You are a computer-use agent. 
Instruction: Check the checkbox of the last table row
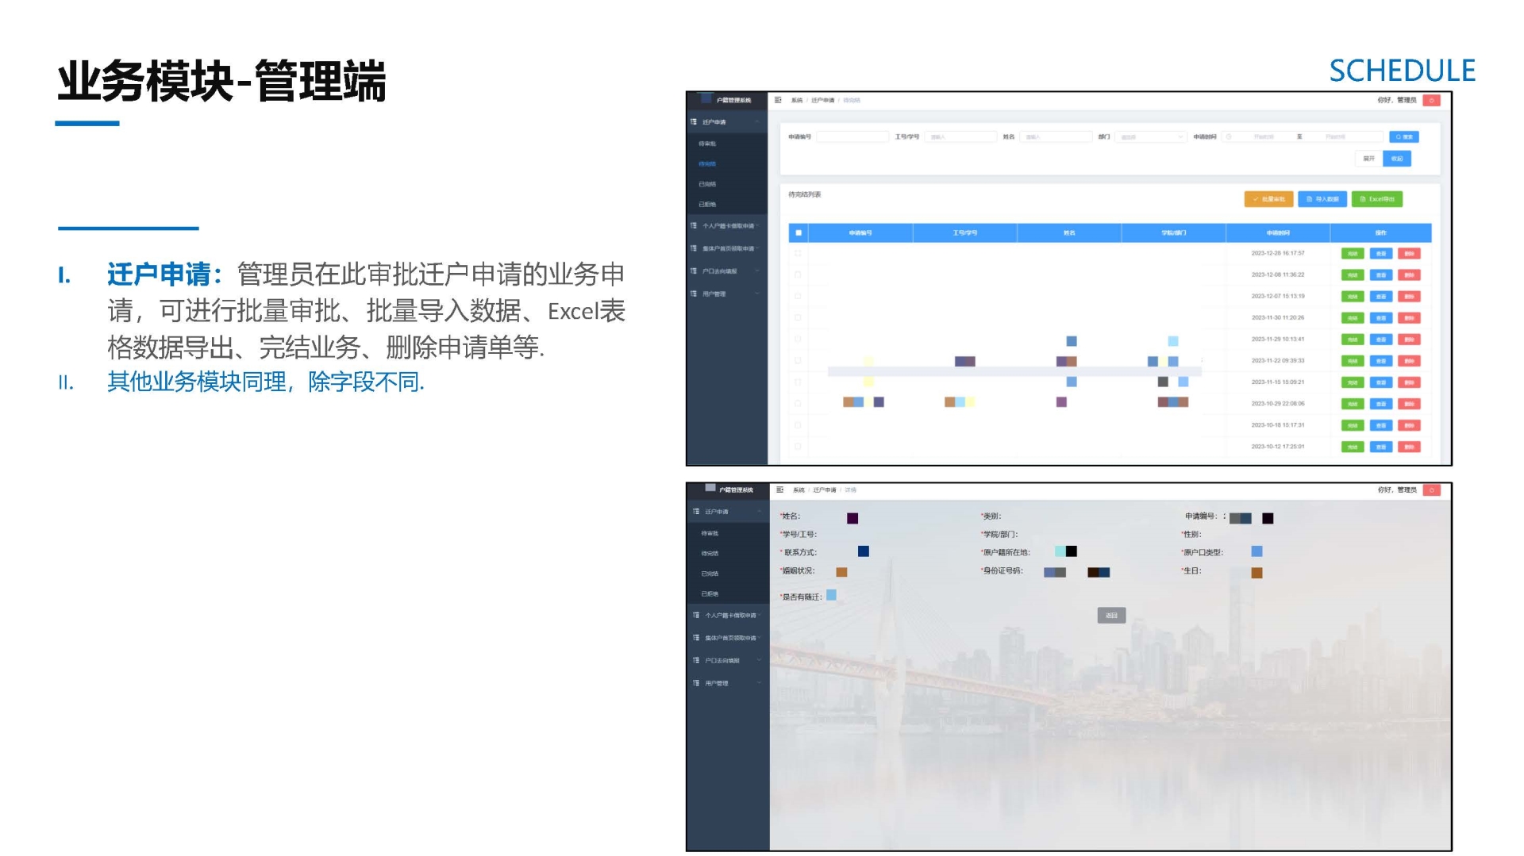click(x=798, y=447)
